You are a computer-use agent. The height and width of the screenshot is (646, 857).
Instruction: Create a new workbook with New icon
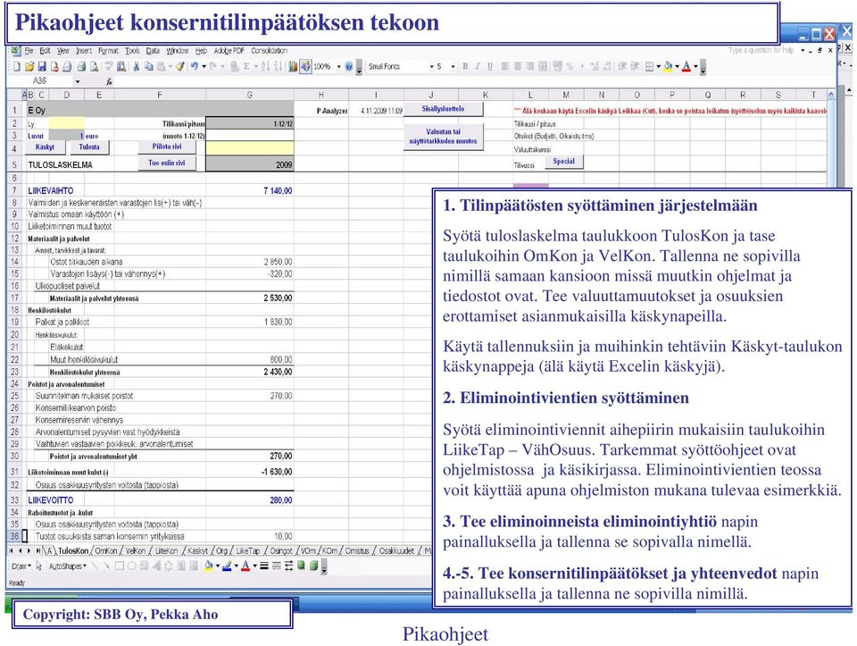coord(17,66)
